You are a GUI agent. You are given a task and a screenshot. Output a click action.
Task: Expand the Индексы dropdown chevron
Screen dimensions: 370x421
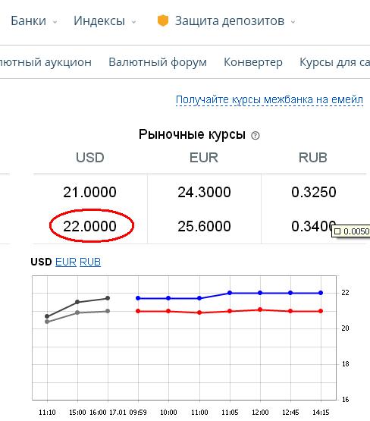(x=134, y=22)
